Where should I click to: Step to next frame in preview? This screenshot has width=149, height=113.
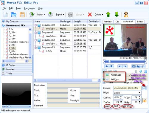point(125,66)
